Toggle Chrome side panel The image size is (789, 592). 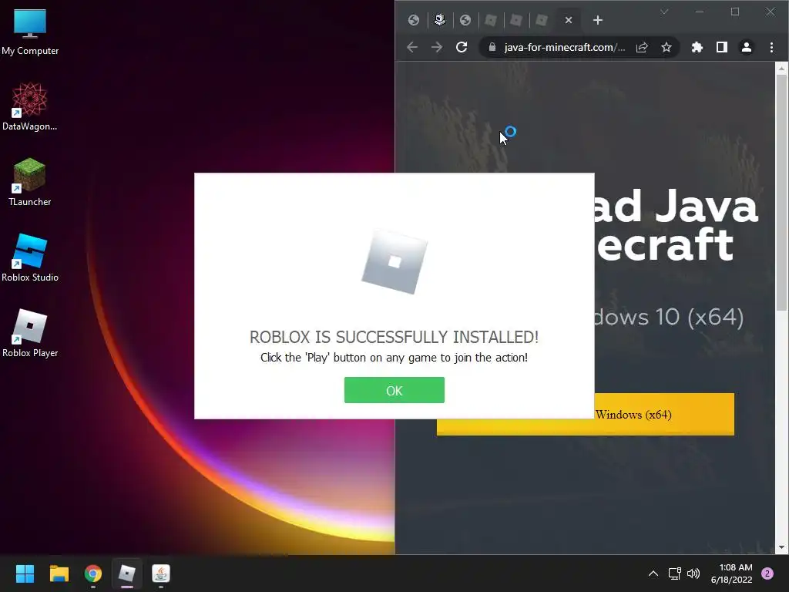721,47
